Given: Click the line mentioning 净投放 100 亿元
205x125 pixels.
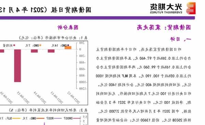Looking at the screenshot, I should (143, 103).
